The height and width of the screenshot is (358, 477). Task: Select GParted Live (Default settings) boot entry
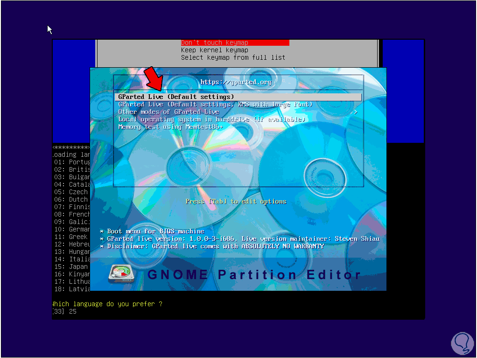coord(238,97)
